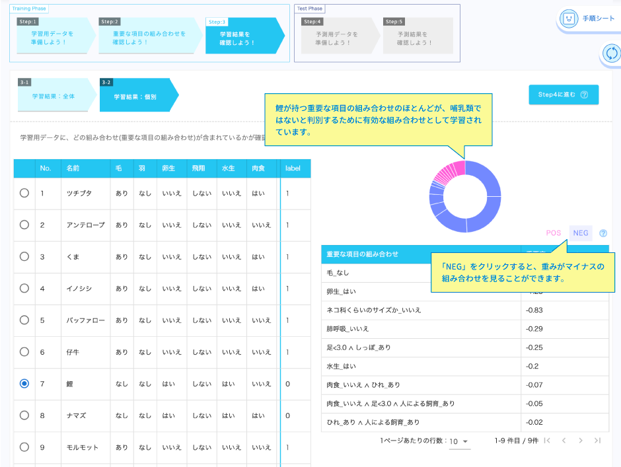
Task: Click the Step4に進む button
Action: 563,94
